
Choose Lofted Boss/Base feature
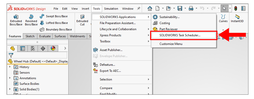click(54, 23)
